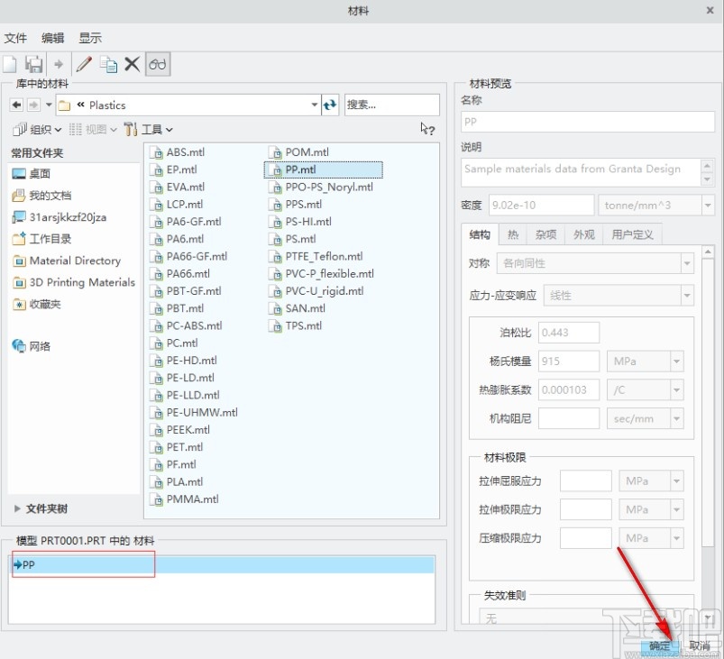The height and width of the screenshot is (659, 724).
Task: Expand the Plastics path dropdown
Action: [314, 105]
